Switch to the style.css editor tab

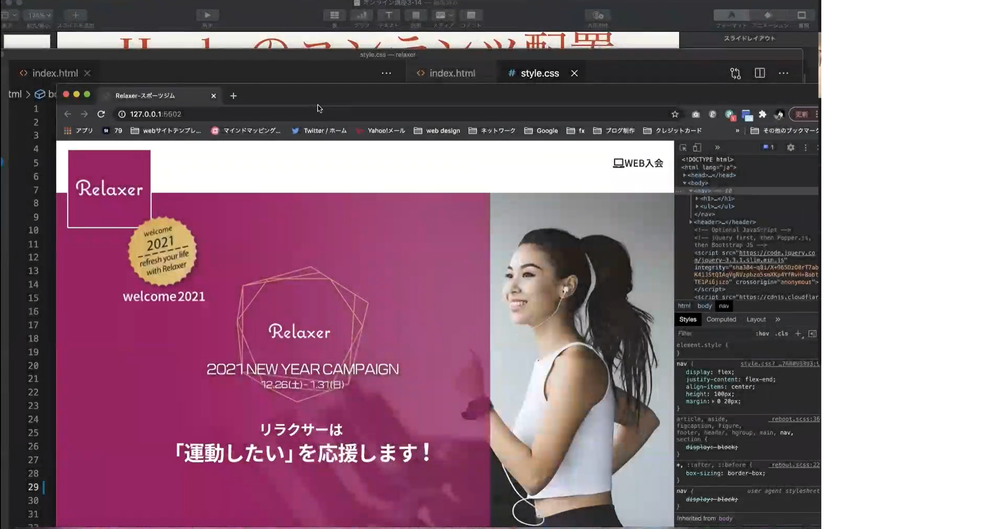539,73
